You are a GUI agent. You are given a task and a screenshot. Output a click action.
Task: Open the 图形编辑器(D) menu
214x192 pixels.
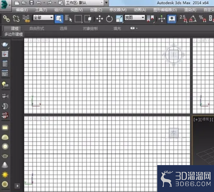pos(165,10)
